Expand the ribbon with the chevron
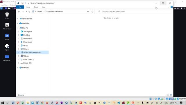The width and height of the screenshot is (186, 105). click(169, 7)
